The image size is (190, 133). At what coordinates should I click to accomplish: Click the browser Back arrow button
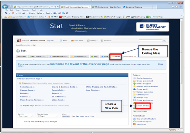(x=5, y=7)
